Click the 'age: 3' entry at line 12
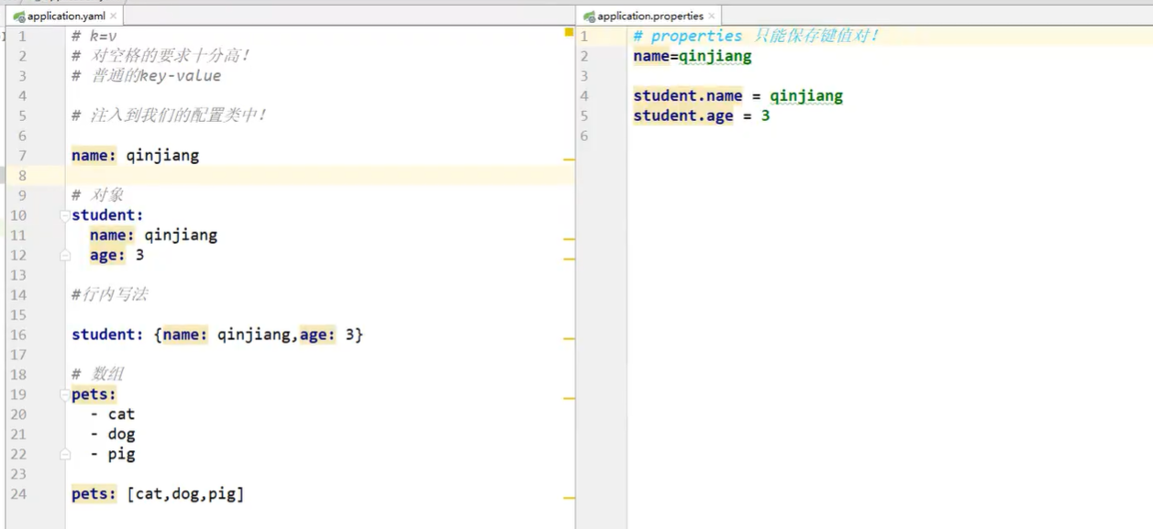 pyautogui.click(x=116, y=255)
